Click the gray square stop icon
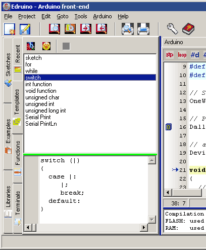 click(66, 46)
